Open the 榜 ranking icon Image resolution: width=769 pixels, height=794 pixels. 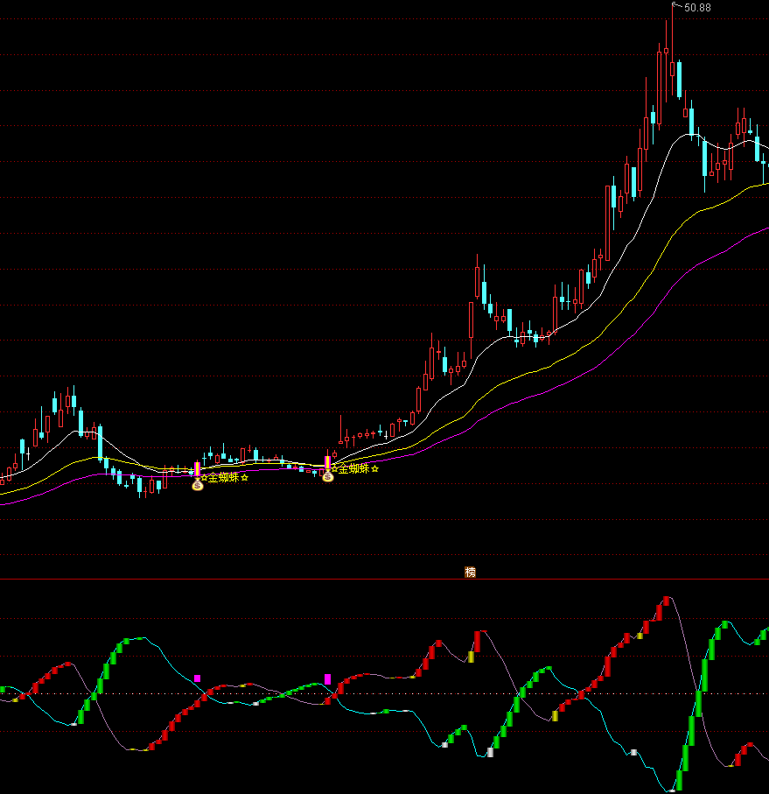(x=471, y=573)
